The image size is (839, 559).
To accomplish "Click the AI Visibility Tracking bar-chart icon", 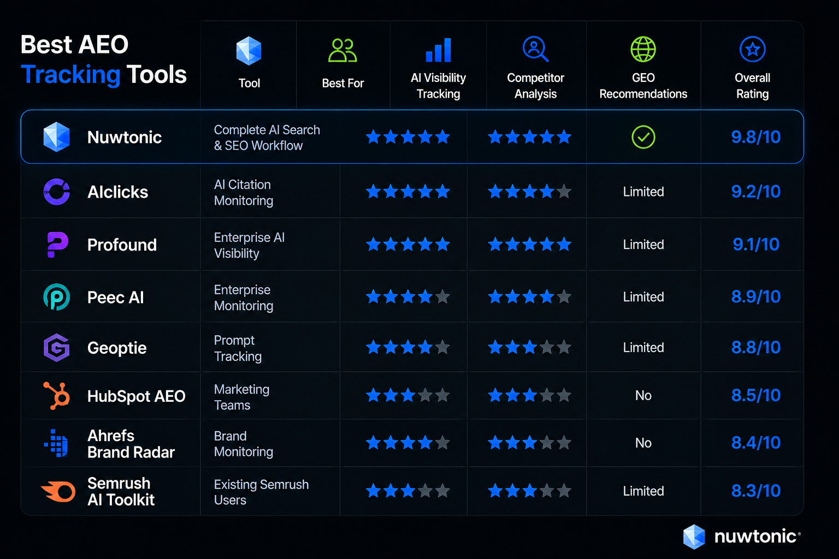I will (438, 50).
